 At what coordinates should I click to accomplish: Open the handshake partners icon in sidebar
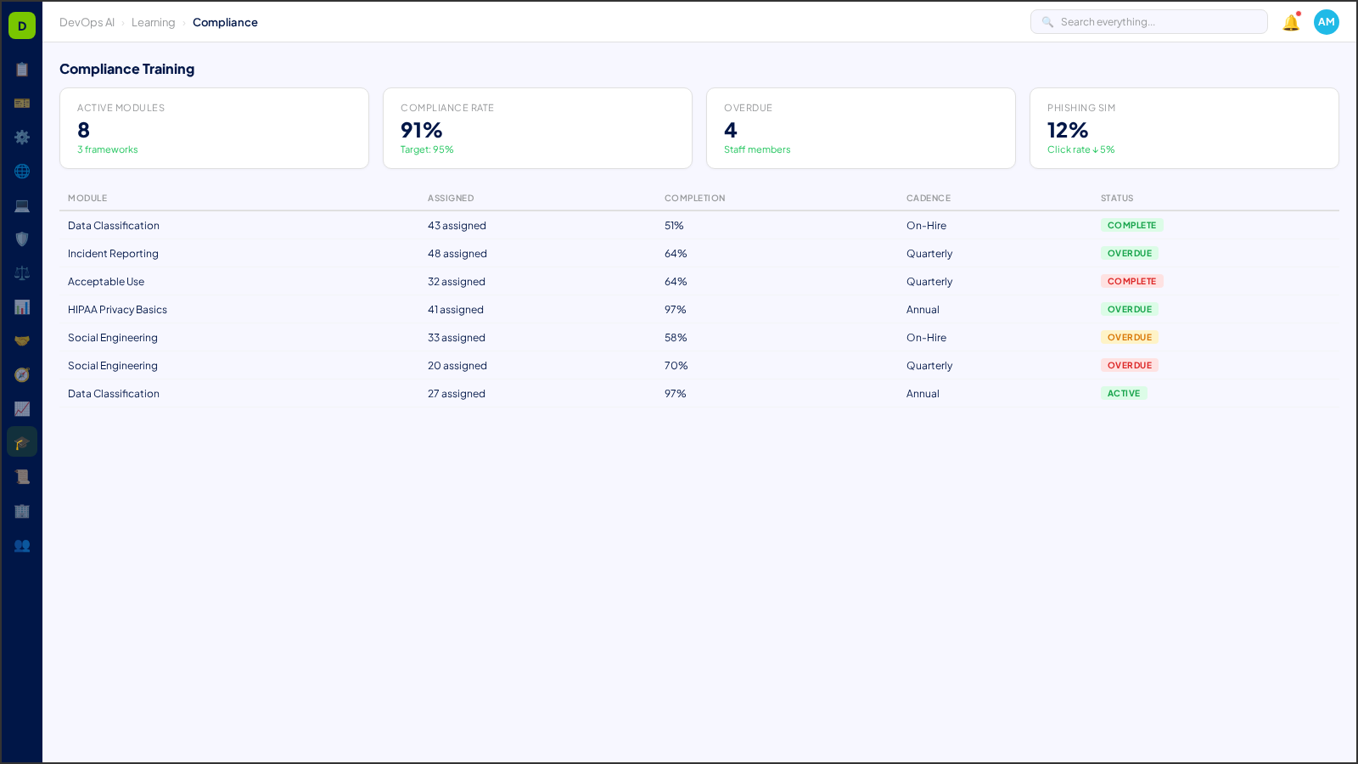point(22,340)
